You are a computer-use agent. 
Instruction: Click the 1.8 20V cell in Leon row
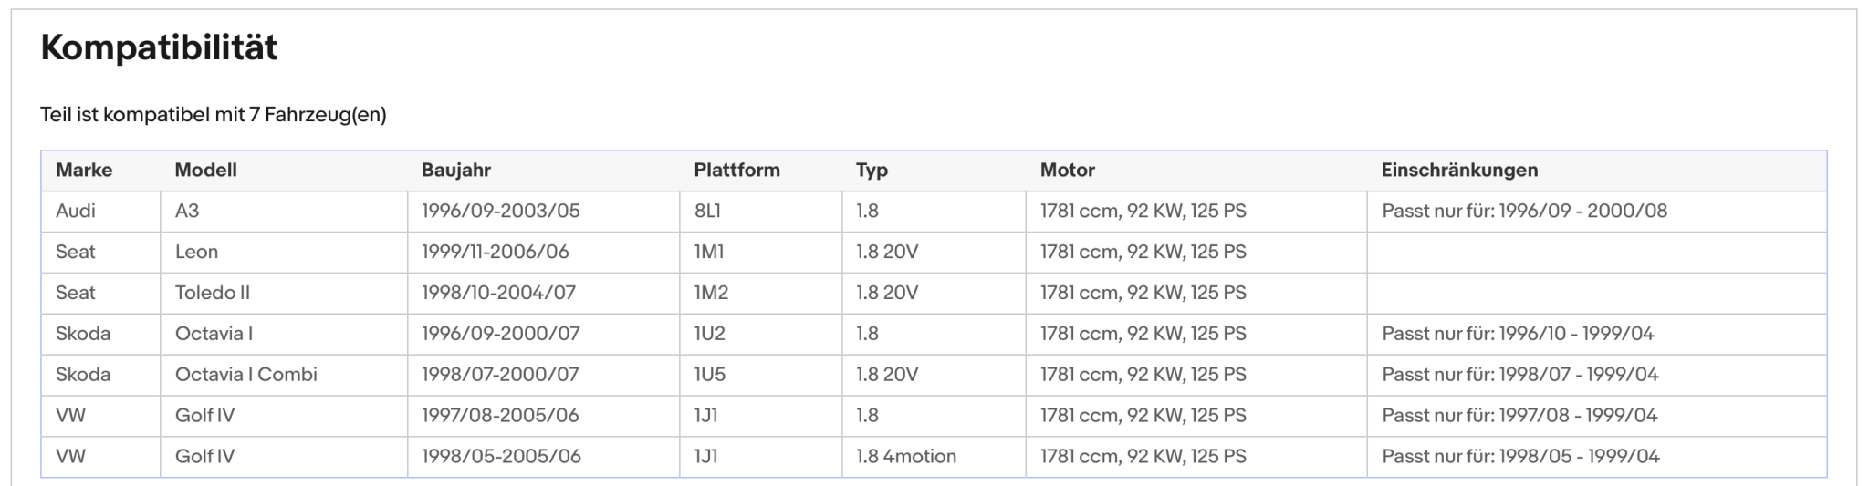point(934,253)
